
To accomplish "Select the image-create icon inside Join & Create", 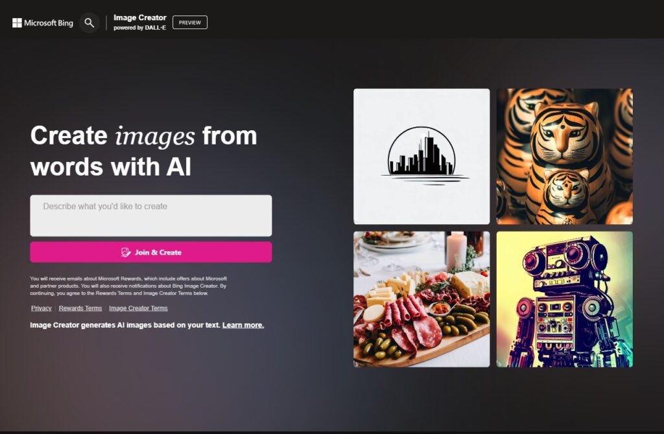I will [x=126, y=252].
